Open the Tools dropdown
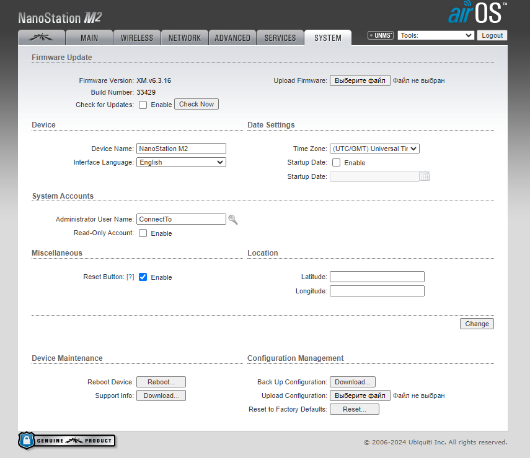Screen dimensions: 530x458 tap(436, 36)
